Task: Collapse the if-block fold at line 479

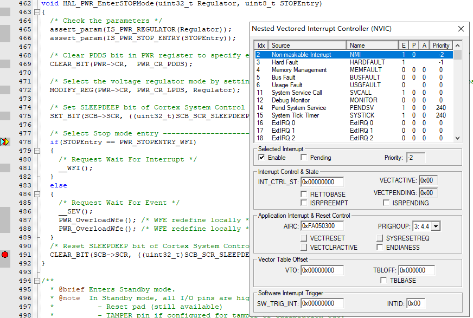Action: (37, 151)
